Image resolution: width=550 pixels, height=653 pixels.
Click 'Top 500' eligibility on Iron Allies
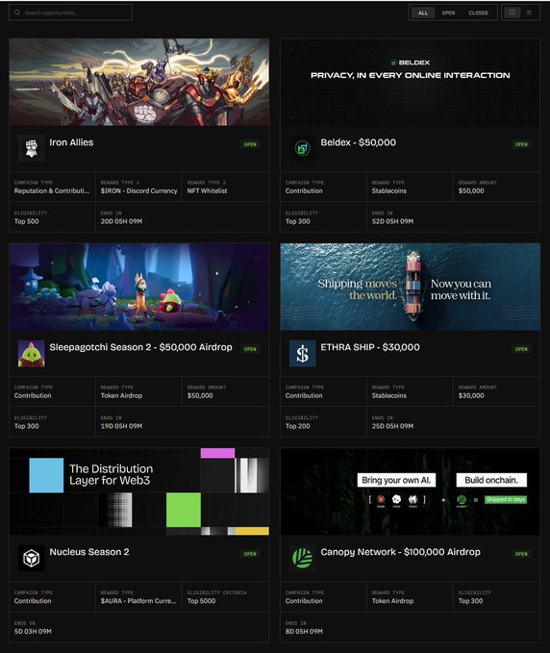coord(27,221)
